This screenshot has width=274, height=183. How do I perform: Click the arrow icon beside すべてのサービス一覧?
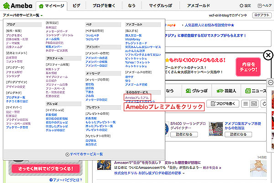click(67, 154)
